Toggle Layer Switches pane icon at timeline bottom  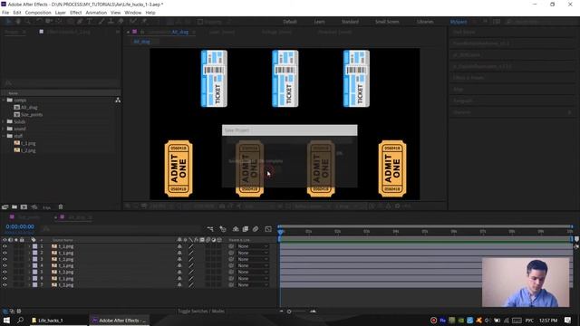(5, 312)
